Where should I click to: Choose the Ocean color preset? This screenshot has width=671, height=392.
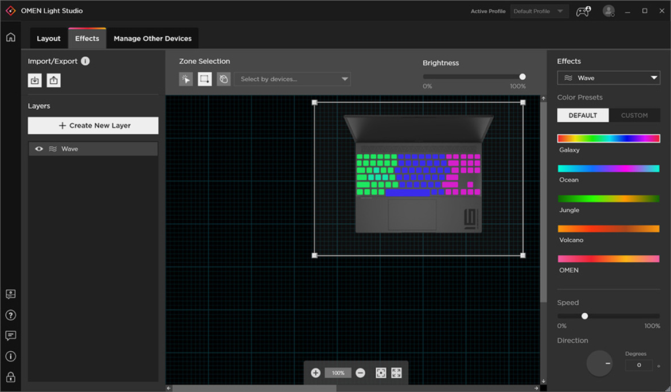(x=608, y=168)
